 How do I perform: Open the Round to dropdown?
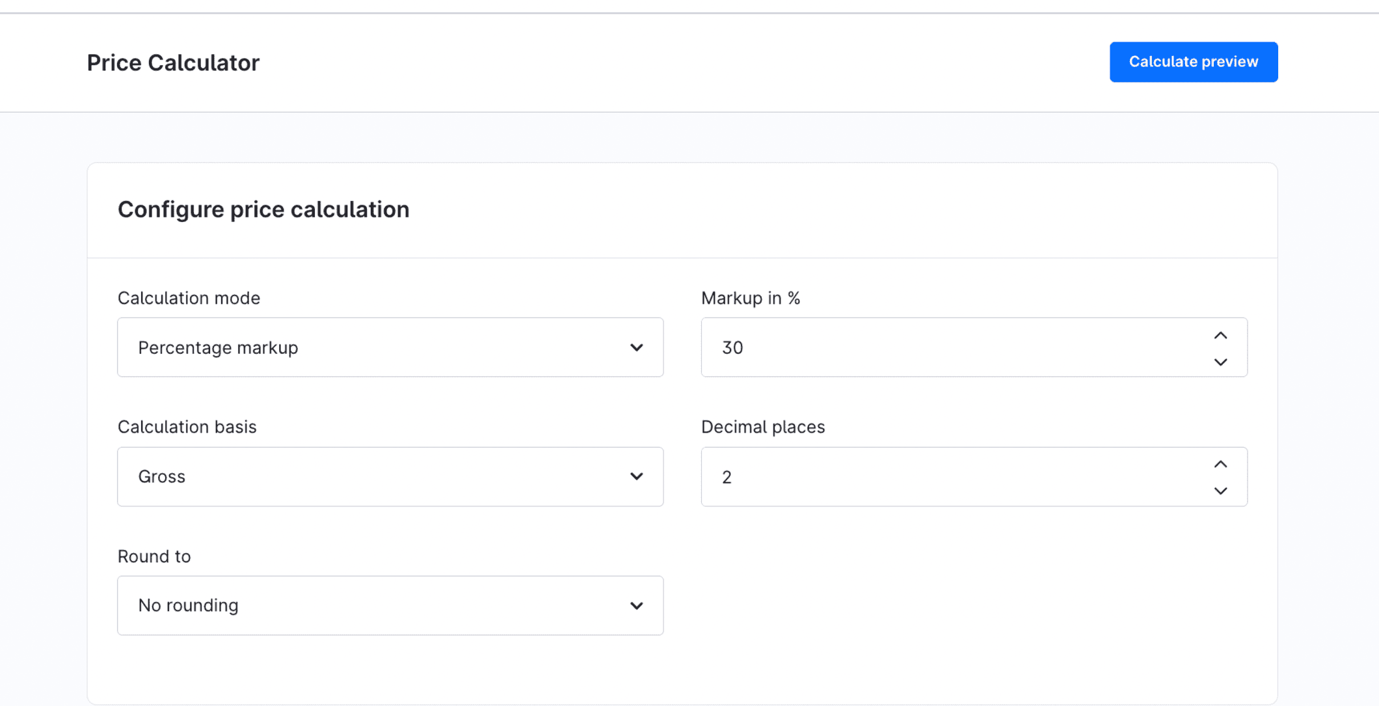click(x=390, y=605)
